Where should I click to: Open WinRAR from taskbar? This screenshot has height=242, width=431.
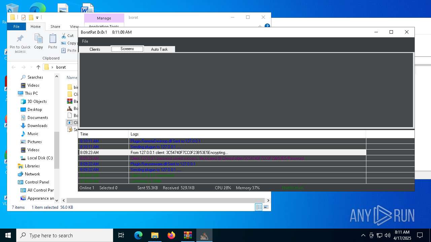[188, 235]
